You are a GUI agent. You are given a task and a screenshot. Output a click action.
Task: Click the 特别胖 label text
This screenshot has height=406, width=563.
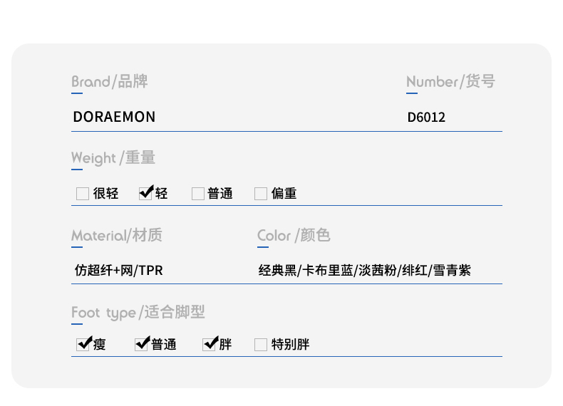click(x=291, y=344)
